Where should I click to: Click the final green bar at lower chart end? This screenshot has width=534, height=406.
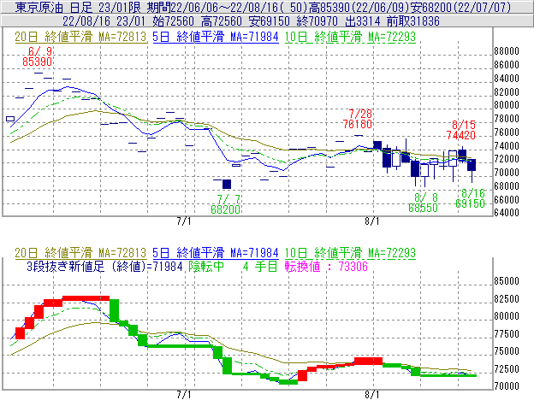point(448,375)
